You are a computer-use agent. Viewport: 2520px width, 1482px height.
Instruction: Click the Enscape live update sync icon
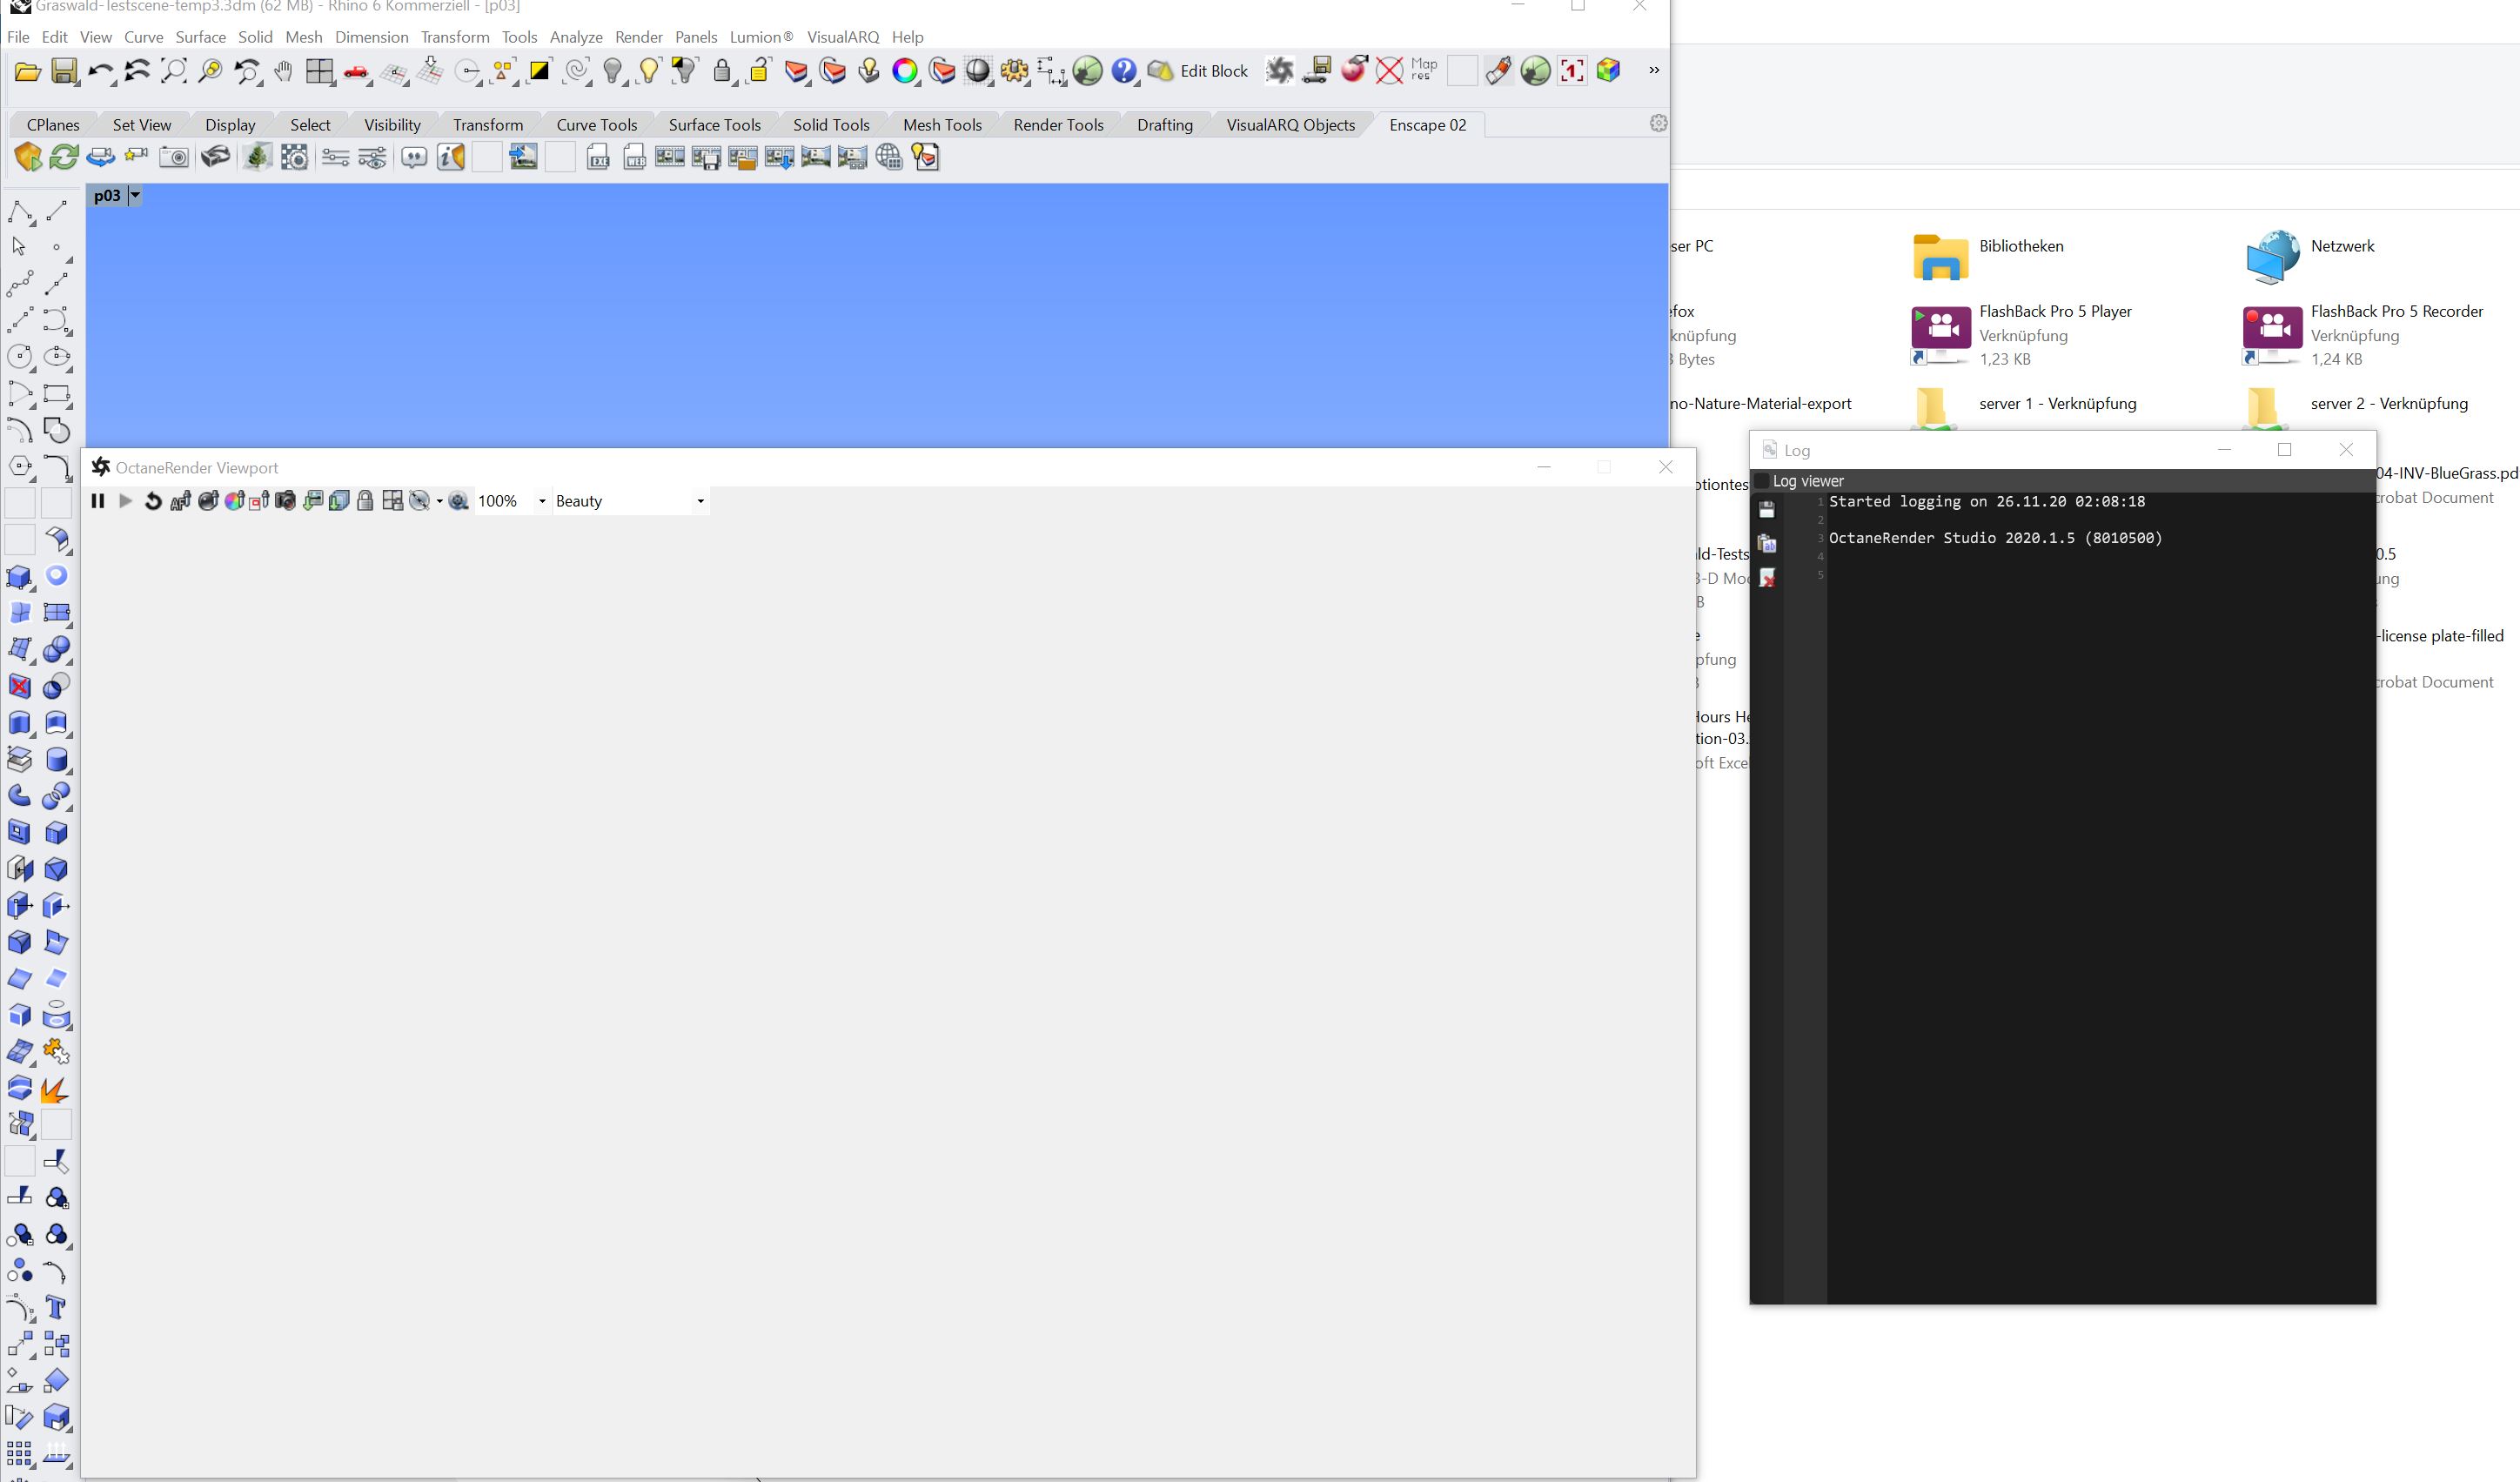(x=64, y=157)
